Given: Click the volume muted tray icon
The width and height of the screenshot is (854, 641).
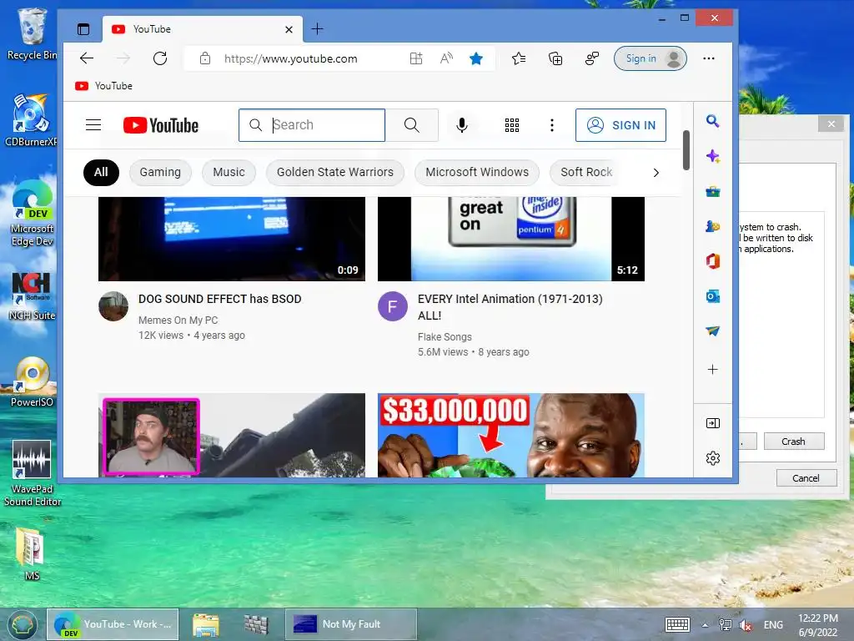Looking at the screenshot, I should (746, 625).
